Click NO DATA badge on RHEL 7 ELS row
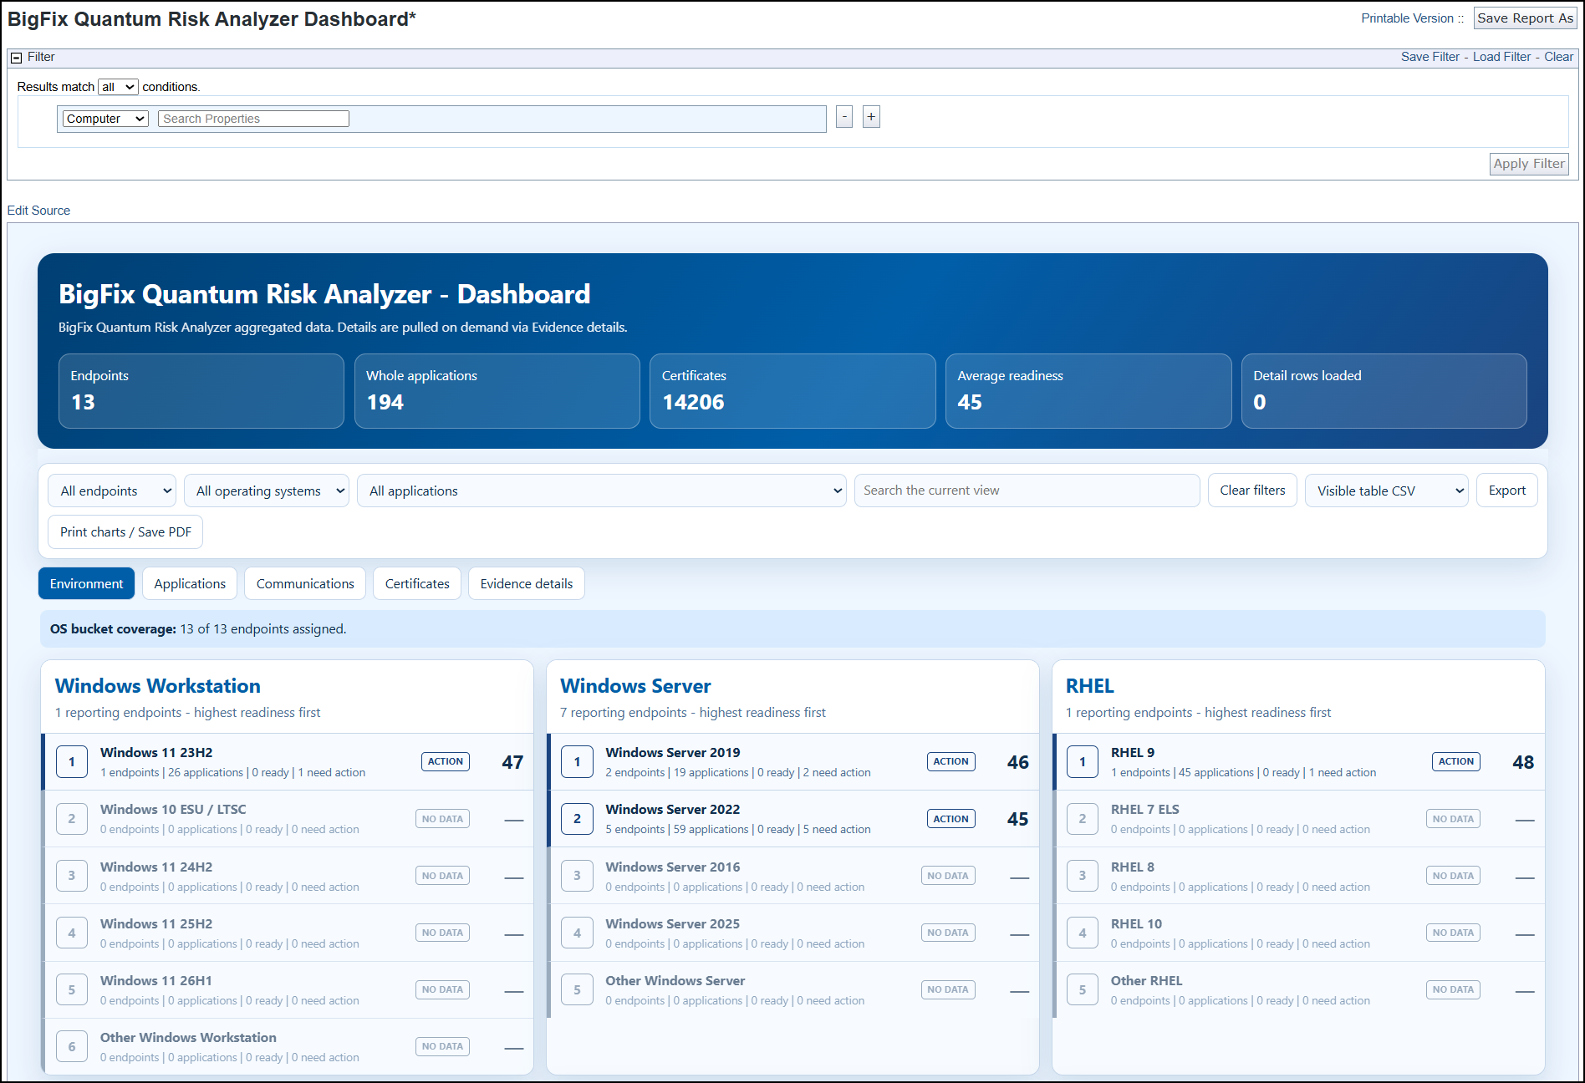This screenshot has width=1585, height=1083. [1453, 819]
